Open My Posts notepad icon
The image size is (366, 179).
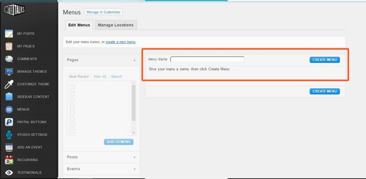coord(9,33)
